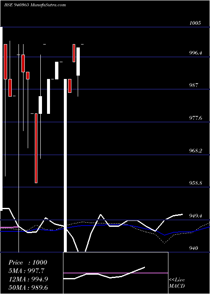Click the 940 price axis label
Image resolution: width=210 pixels, height=294 pixels.
pyautogui.click(x=194, y=248)
